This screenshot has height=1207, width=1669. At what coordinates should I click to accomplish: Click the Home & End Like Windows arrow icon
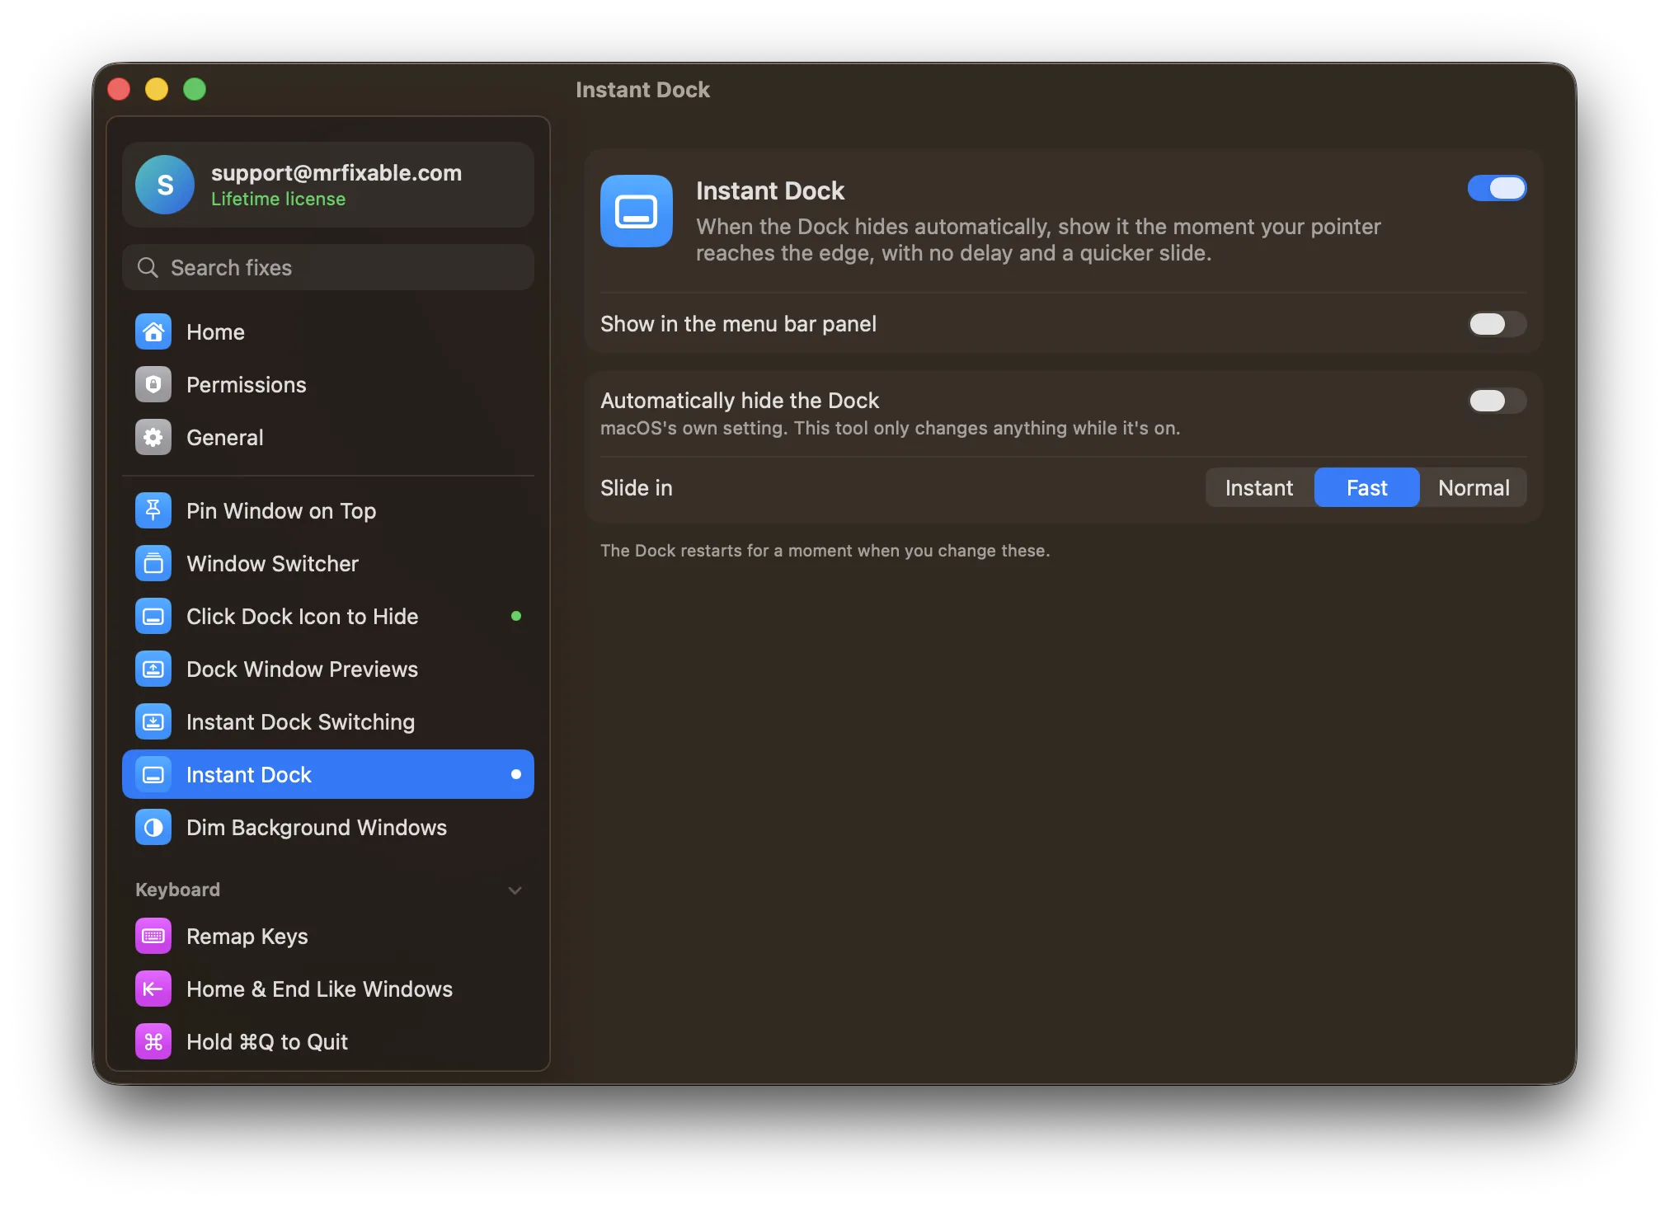[153, 989]
